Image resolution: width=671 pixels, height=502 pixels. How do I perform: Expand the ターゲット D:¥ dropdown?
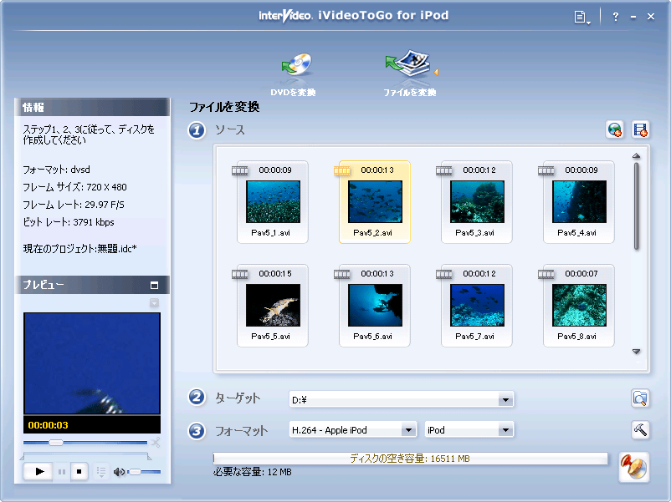(x=505, y=400)
